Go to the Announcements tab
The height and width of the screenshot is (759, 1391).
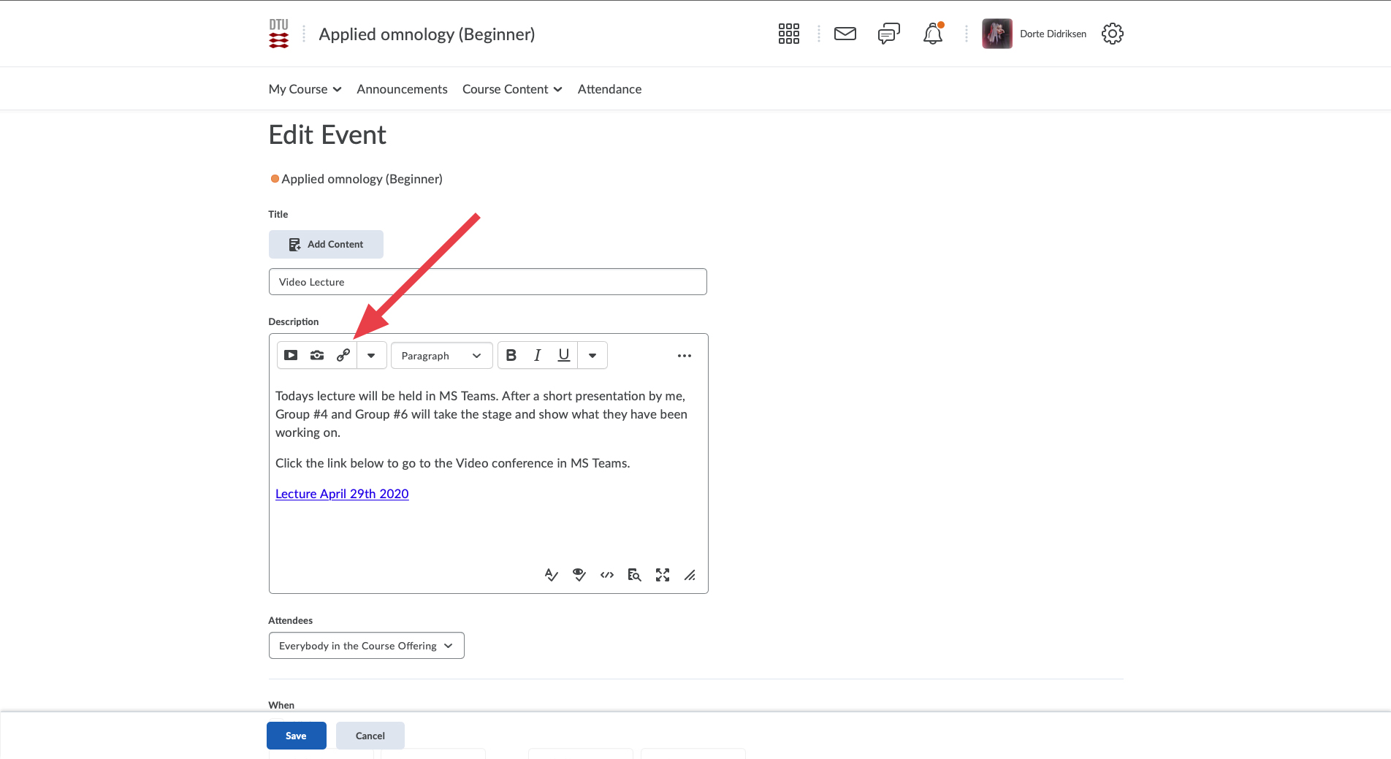[401, 88]
